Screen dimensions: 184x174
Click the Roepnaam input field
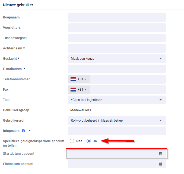[x=117, y=17]
